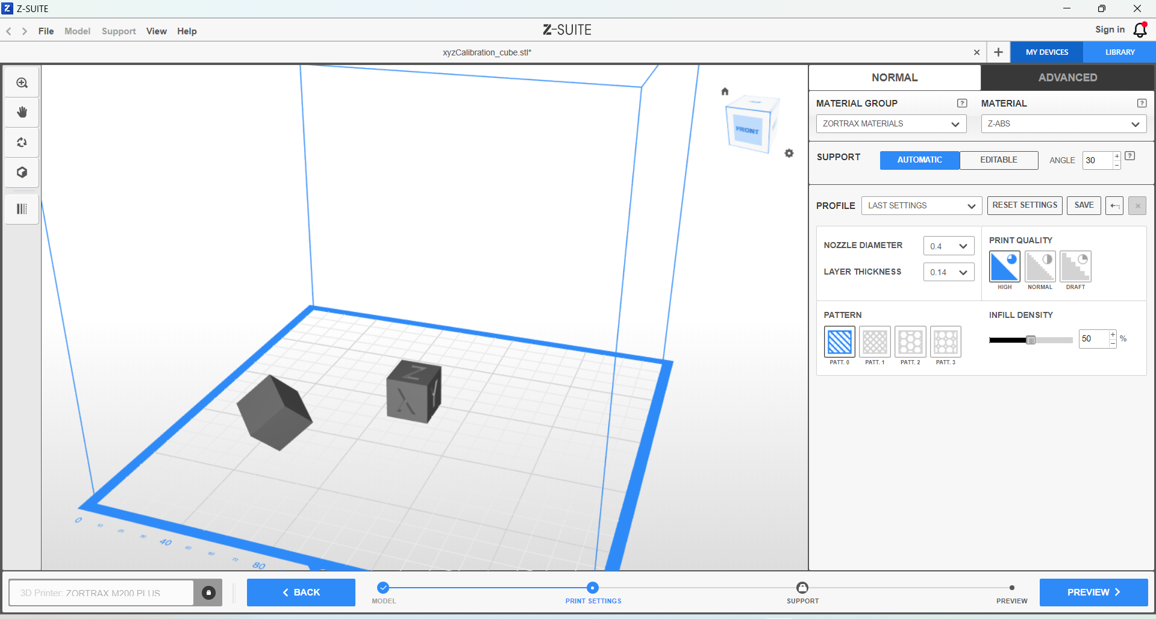1156x619 pixels.
Task: Jump to SUPPORT step marker
Action: pyautogui.click(x=802, y=588)
